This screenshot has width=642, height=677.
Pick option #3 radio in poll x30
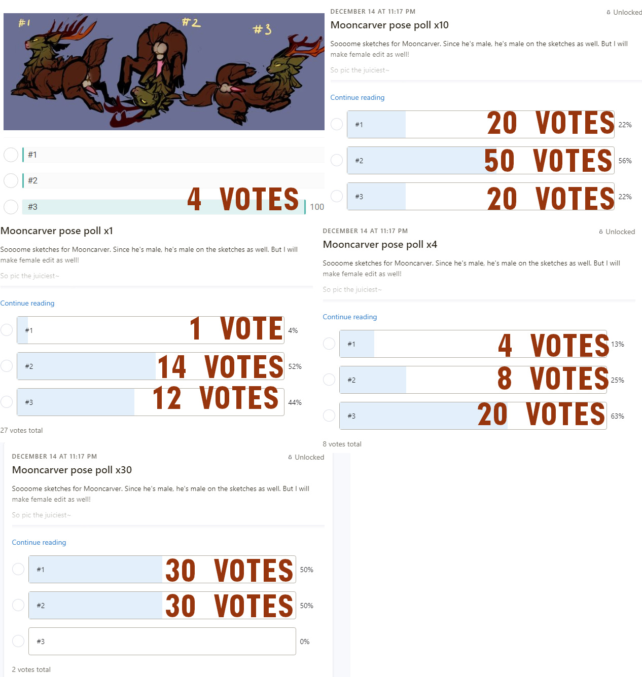(18, 641)
